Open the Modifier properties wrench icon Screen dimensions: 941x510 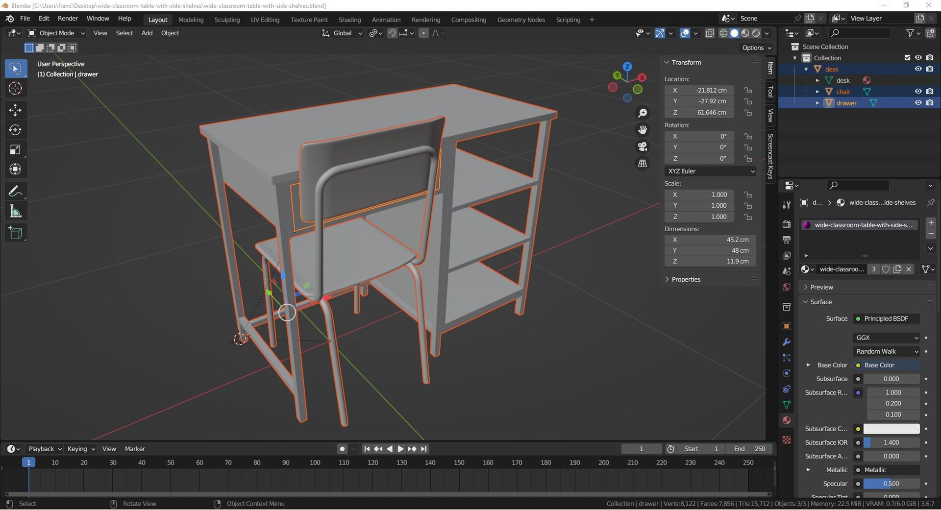click(787, 342)
